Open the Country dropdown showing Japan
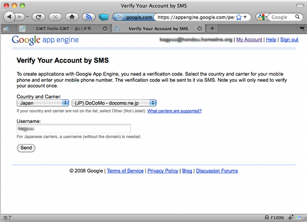Viewport: 307px width, 222px height. point(43,102)
